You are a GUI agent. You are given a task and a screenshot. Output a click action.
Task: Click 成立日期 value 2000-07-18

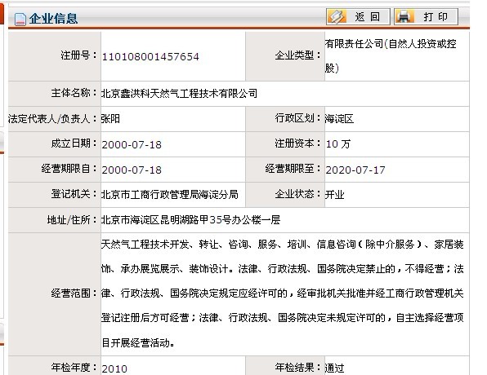click(132, 145)
